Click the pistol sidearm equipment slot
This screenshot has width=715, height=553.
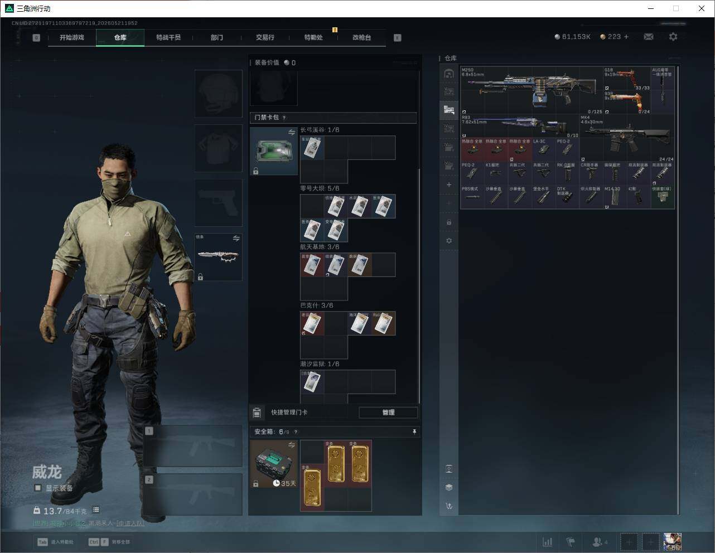(218, 202)
